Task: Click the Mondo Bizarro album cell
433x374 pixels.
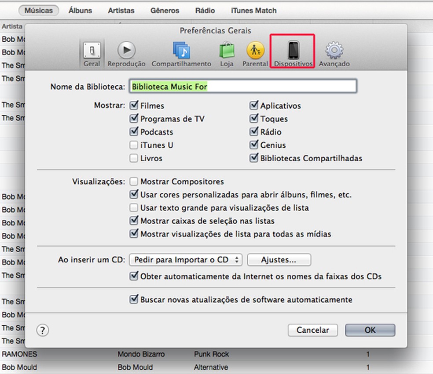Action: (x=141, y=354)
